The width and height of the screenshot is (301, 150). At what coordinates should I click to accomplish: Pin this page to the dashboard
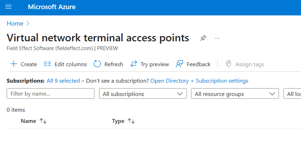pyautogui.click(x=203, y=38)
